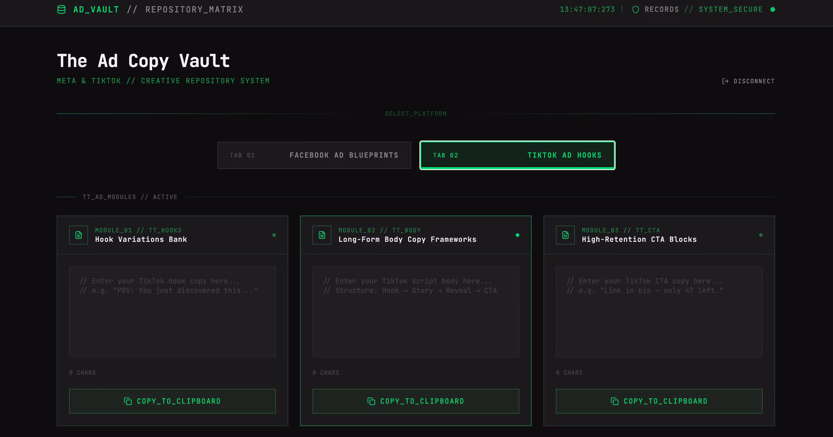Click the Hook Variations Bank title

point(141,239)
